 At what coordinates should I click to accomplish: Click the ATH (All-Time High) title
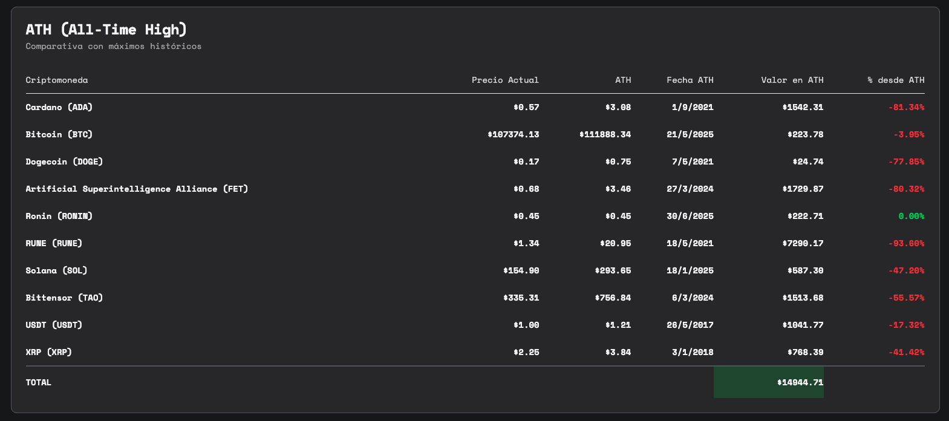[106, 30]
